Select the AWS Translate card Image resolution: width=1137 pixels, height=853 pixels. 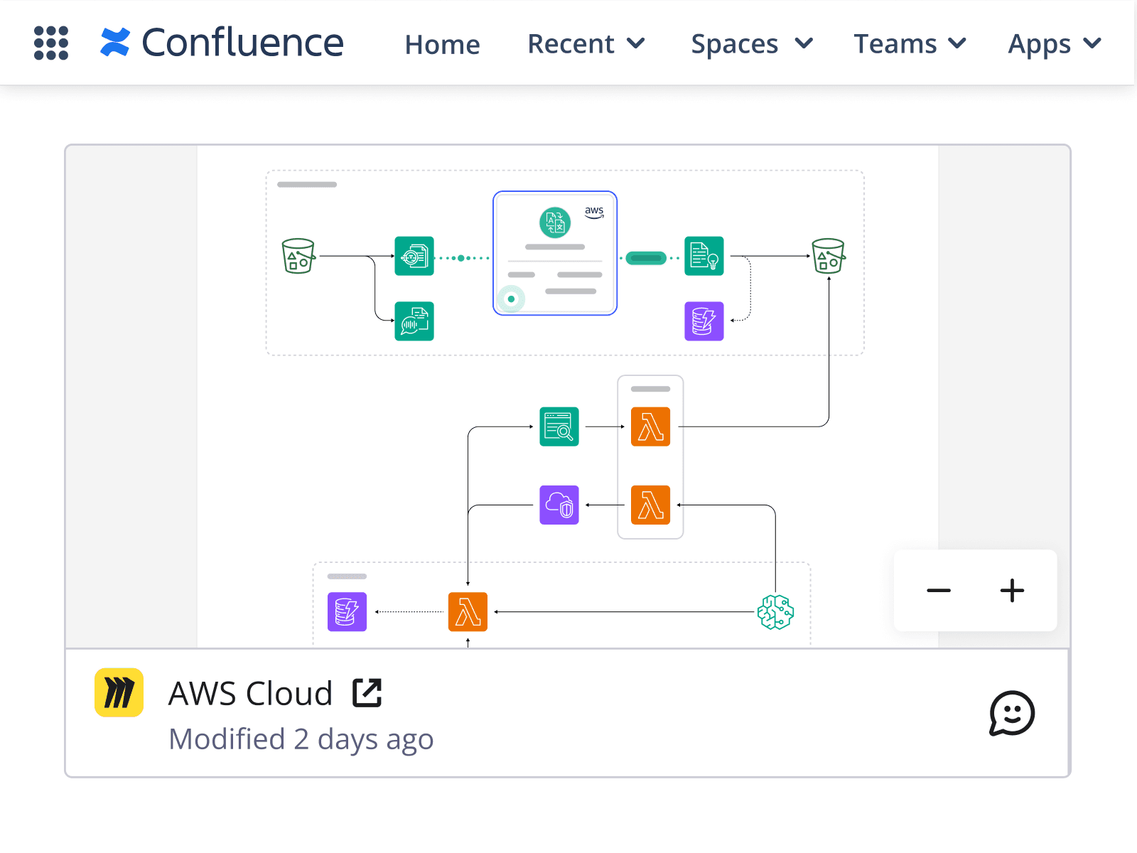[x=555, y=253]
